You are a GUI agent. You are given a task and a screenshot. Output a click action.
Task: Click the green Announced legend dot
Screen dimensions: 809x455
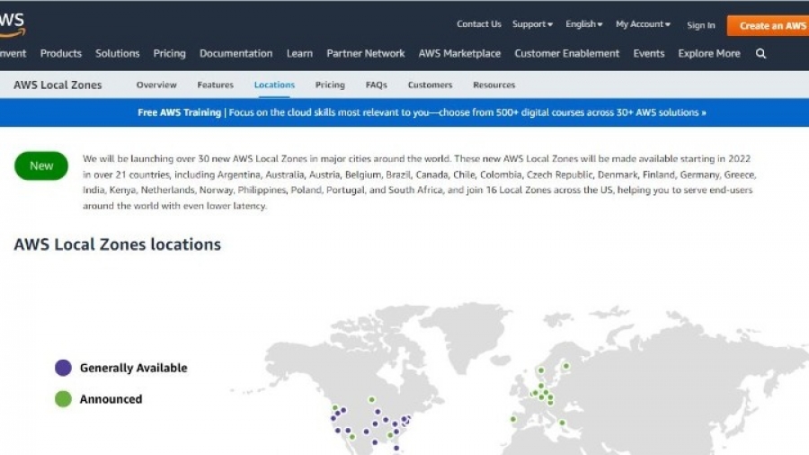tap(63, 399)
